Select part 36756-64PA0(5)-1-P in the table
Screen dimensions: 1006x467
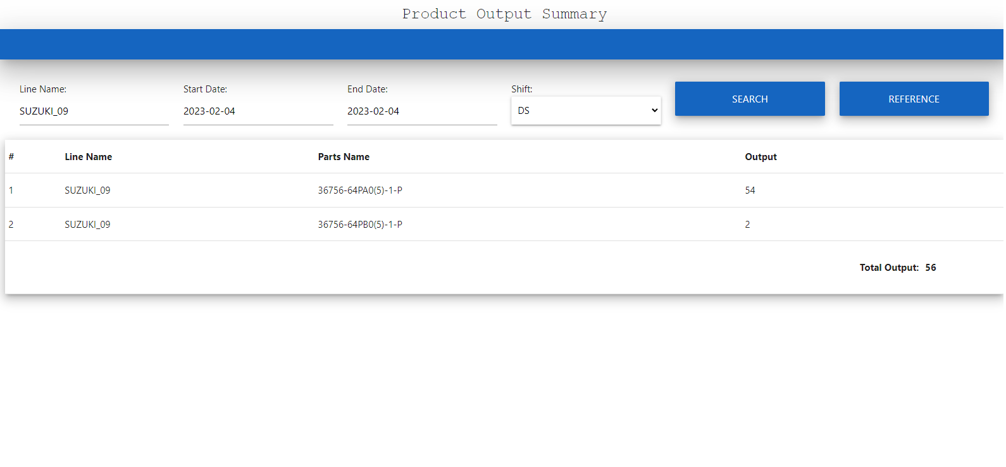point(360,190)
